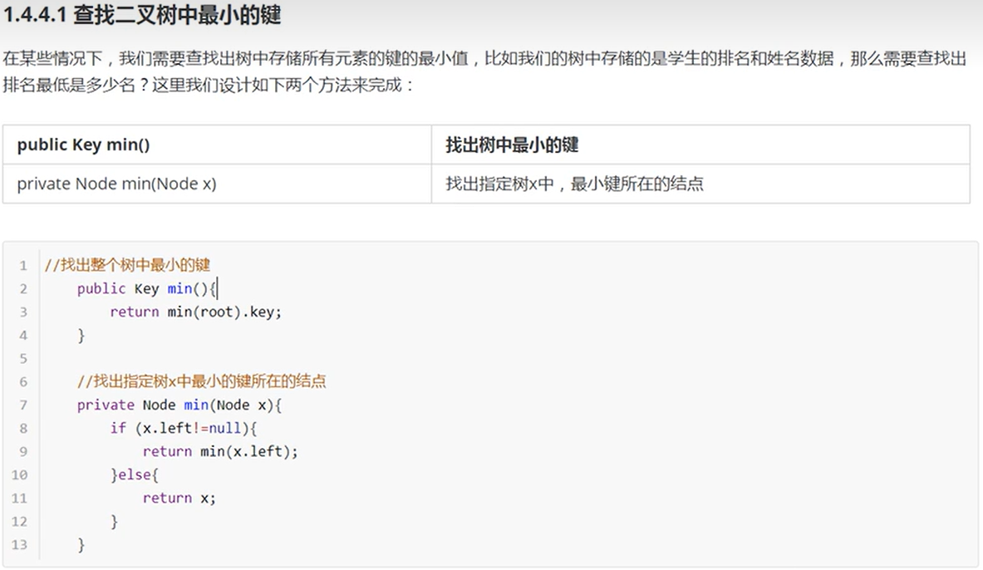Click line number 1 in code gutter

click(23, 266)
